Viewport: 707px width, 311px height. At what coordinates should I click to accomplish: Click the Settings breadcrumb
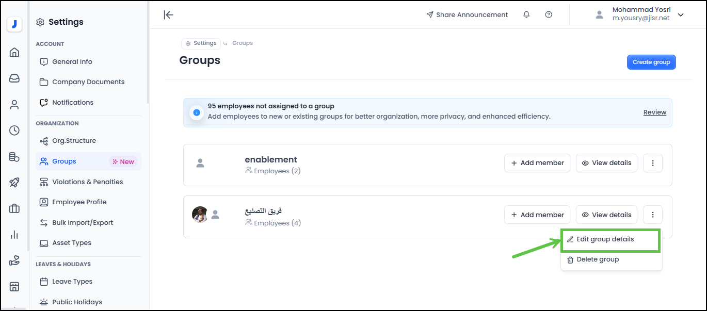click(201, 43)
